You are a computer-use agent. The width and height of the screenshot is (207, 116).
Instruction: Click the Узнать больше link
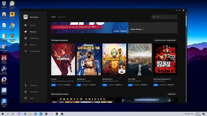pos(137,29)
